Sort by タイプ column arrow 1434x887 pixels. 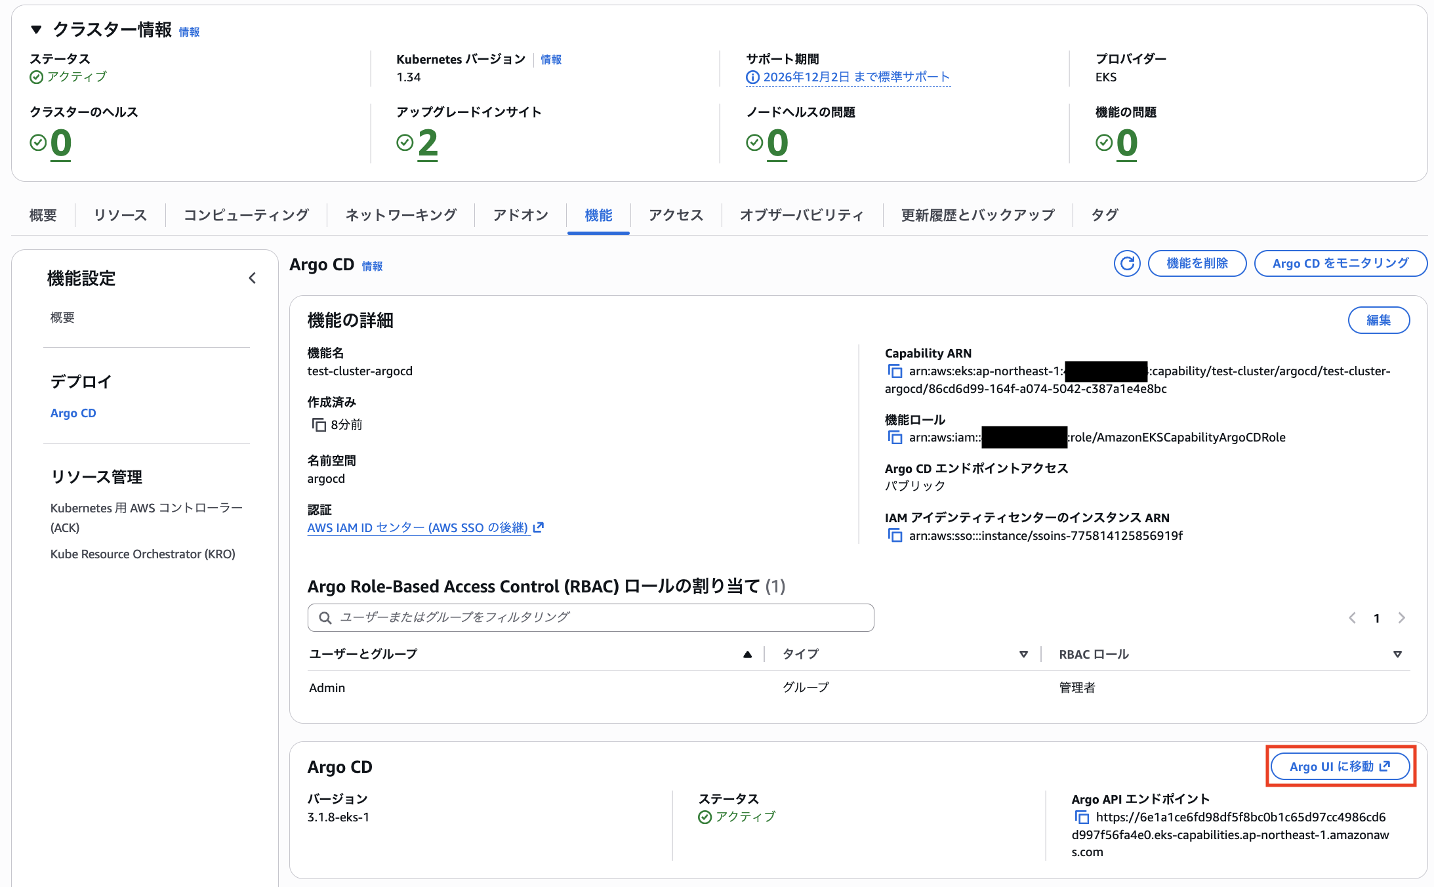pyautogui.click(x=1023, y=654)
